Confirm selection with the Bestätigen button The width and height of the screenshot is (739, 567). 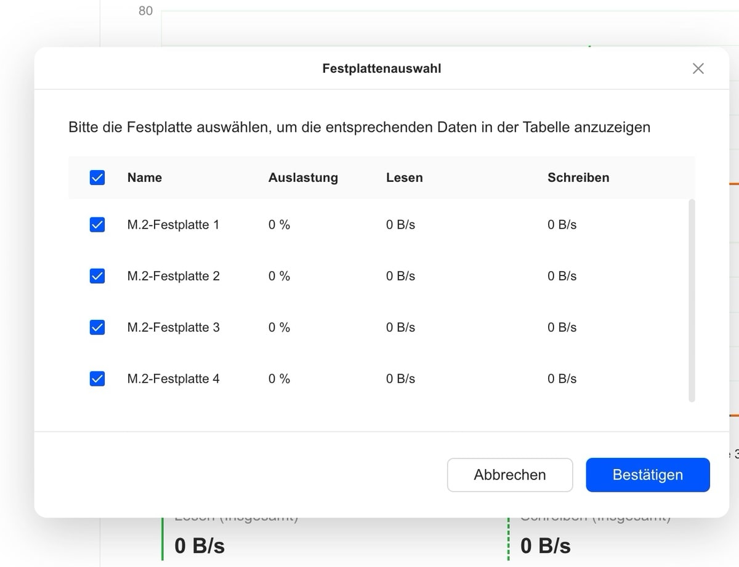click(647, 475)
